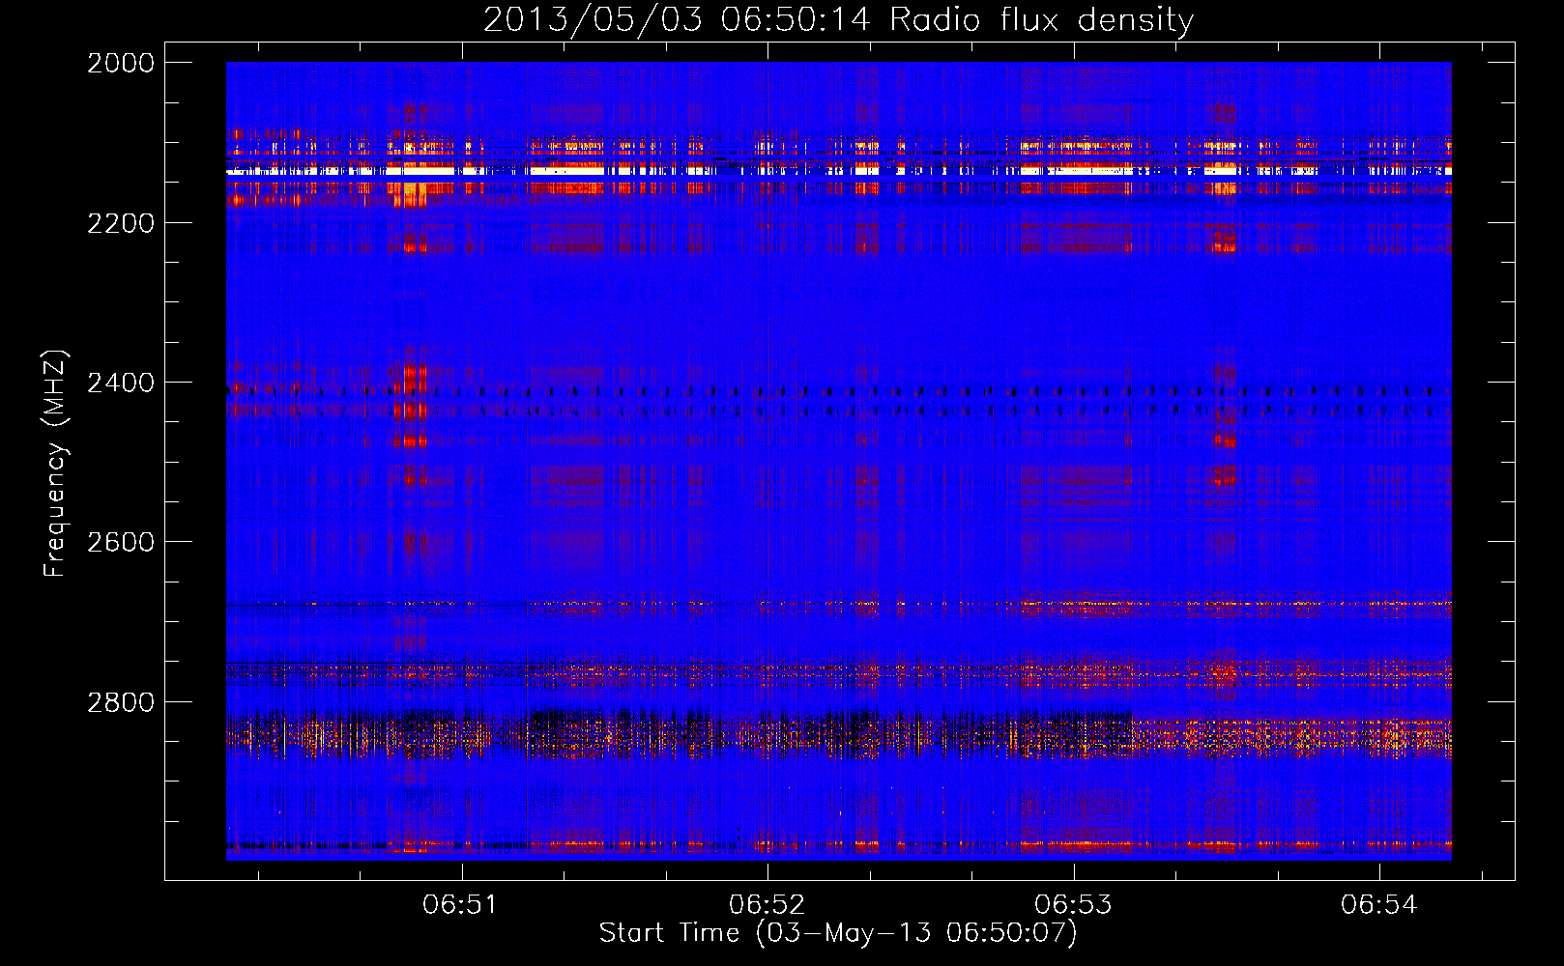The height and width of the screenshot is (966, 1564).
Task: Click the plot title '2013/05/03 06:50:14 Radio flux density'
Action: [x=838, y=20]
